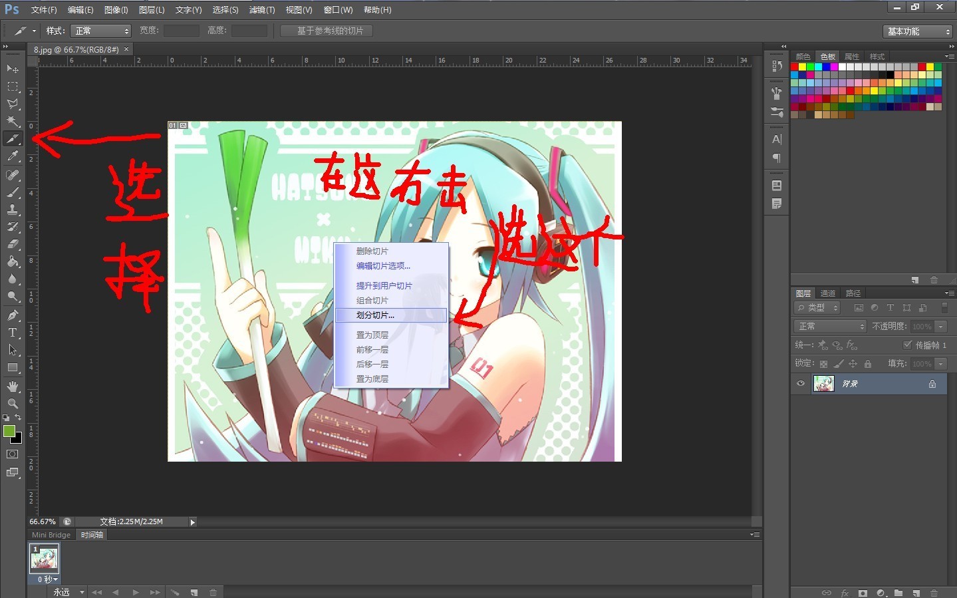Open Character panel icon in dock
The height and width of the screenshot is (598, 957).
click(776, 140)
